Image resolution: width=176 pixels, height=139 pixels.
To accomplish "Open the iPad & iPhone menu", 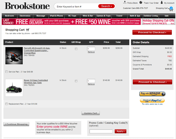I will [56, 16].
